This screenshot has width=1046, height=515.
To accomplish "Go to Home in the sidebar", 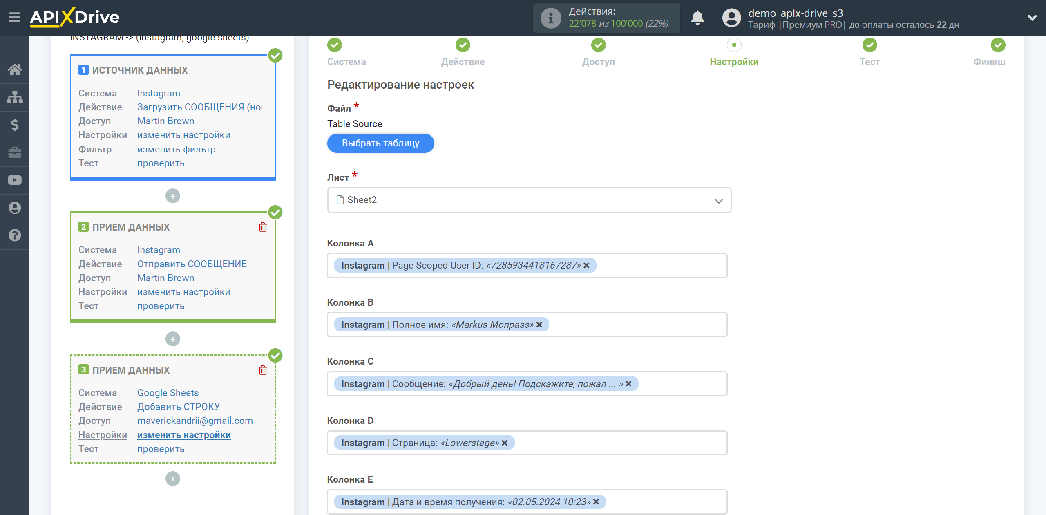I will [x=15, y=69].
